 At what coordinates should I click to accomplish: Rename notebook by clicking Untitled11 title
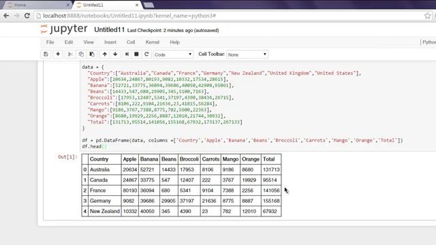109,30
